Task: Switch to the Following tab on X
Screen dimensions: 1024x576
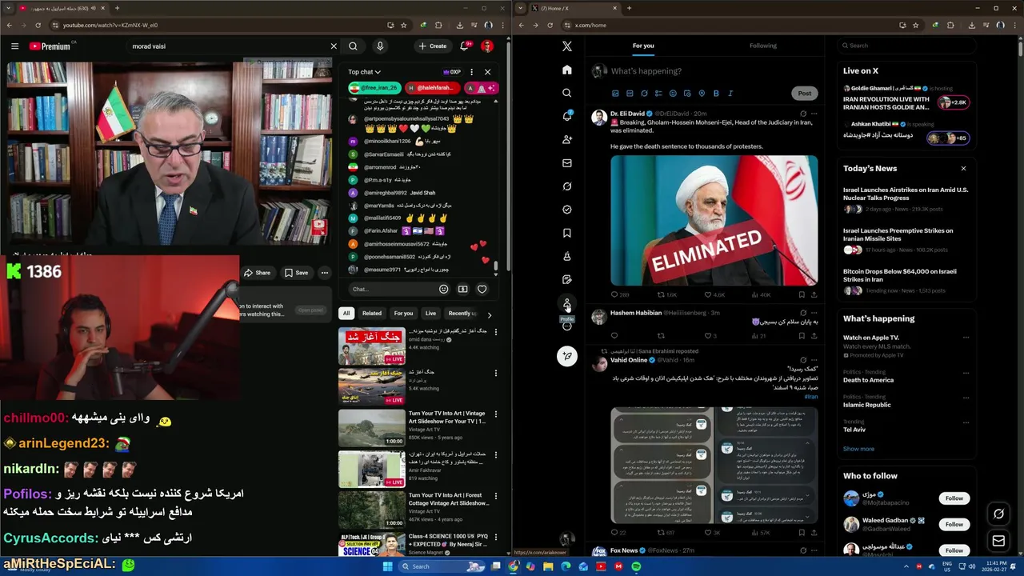Action: pyautogui.click(x=763, y=46)
